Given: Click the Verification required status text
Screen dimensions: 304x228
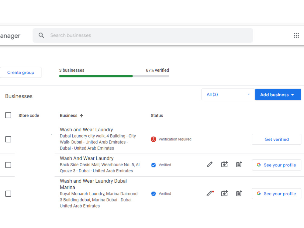Looking at the screenshot, I should click(x=175, y=139).
